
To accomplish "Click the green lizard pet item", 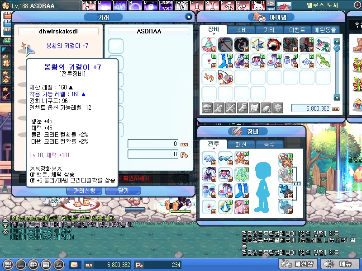I will pos(323,61).
